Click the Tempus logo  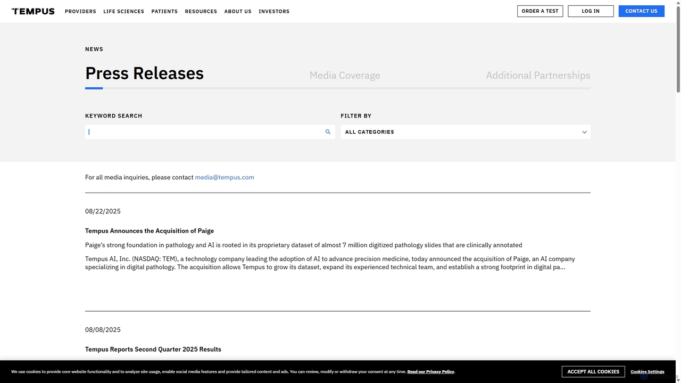(33, 11)
